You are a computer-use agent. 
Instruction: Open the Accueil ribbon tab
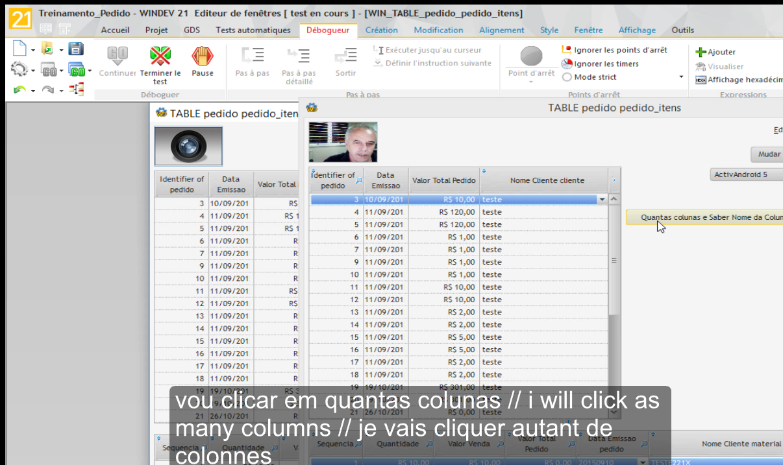[x=115, y=30]
